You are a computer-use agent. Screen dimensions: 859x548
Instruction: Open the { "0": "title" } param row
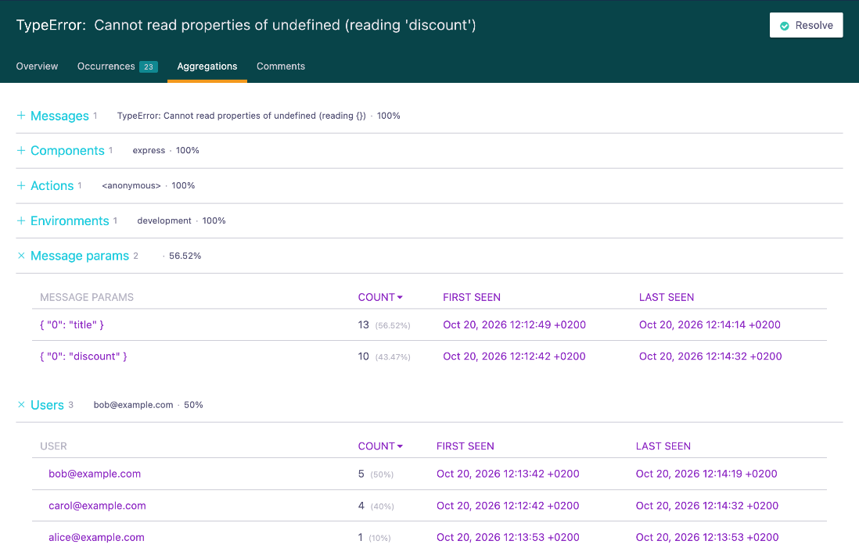point(72,324)
